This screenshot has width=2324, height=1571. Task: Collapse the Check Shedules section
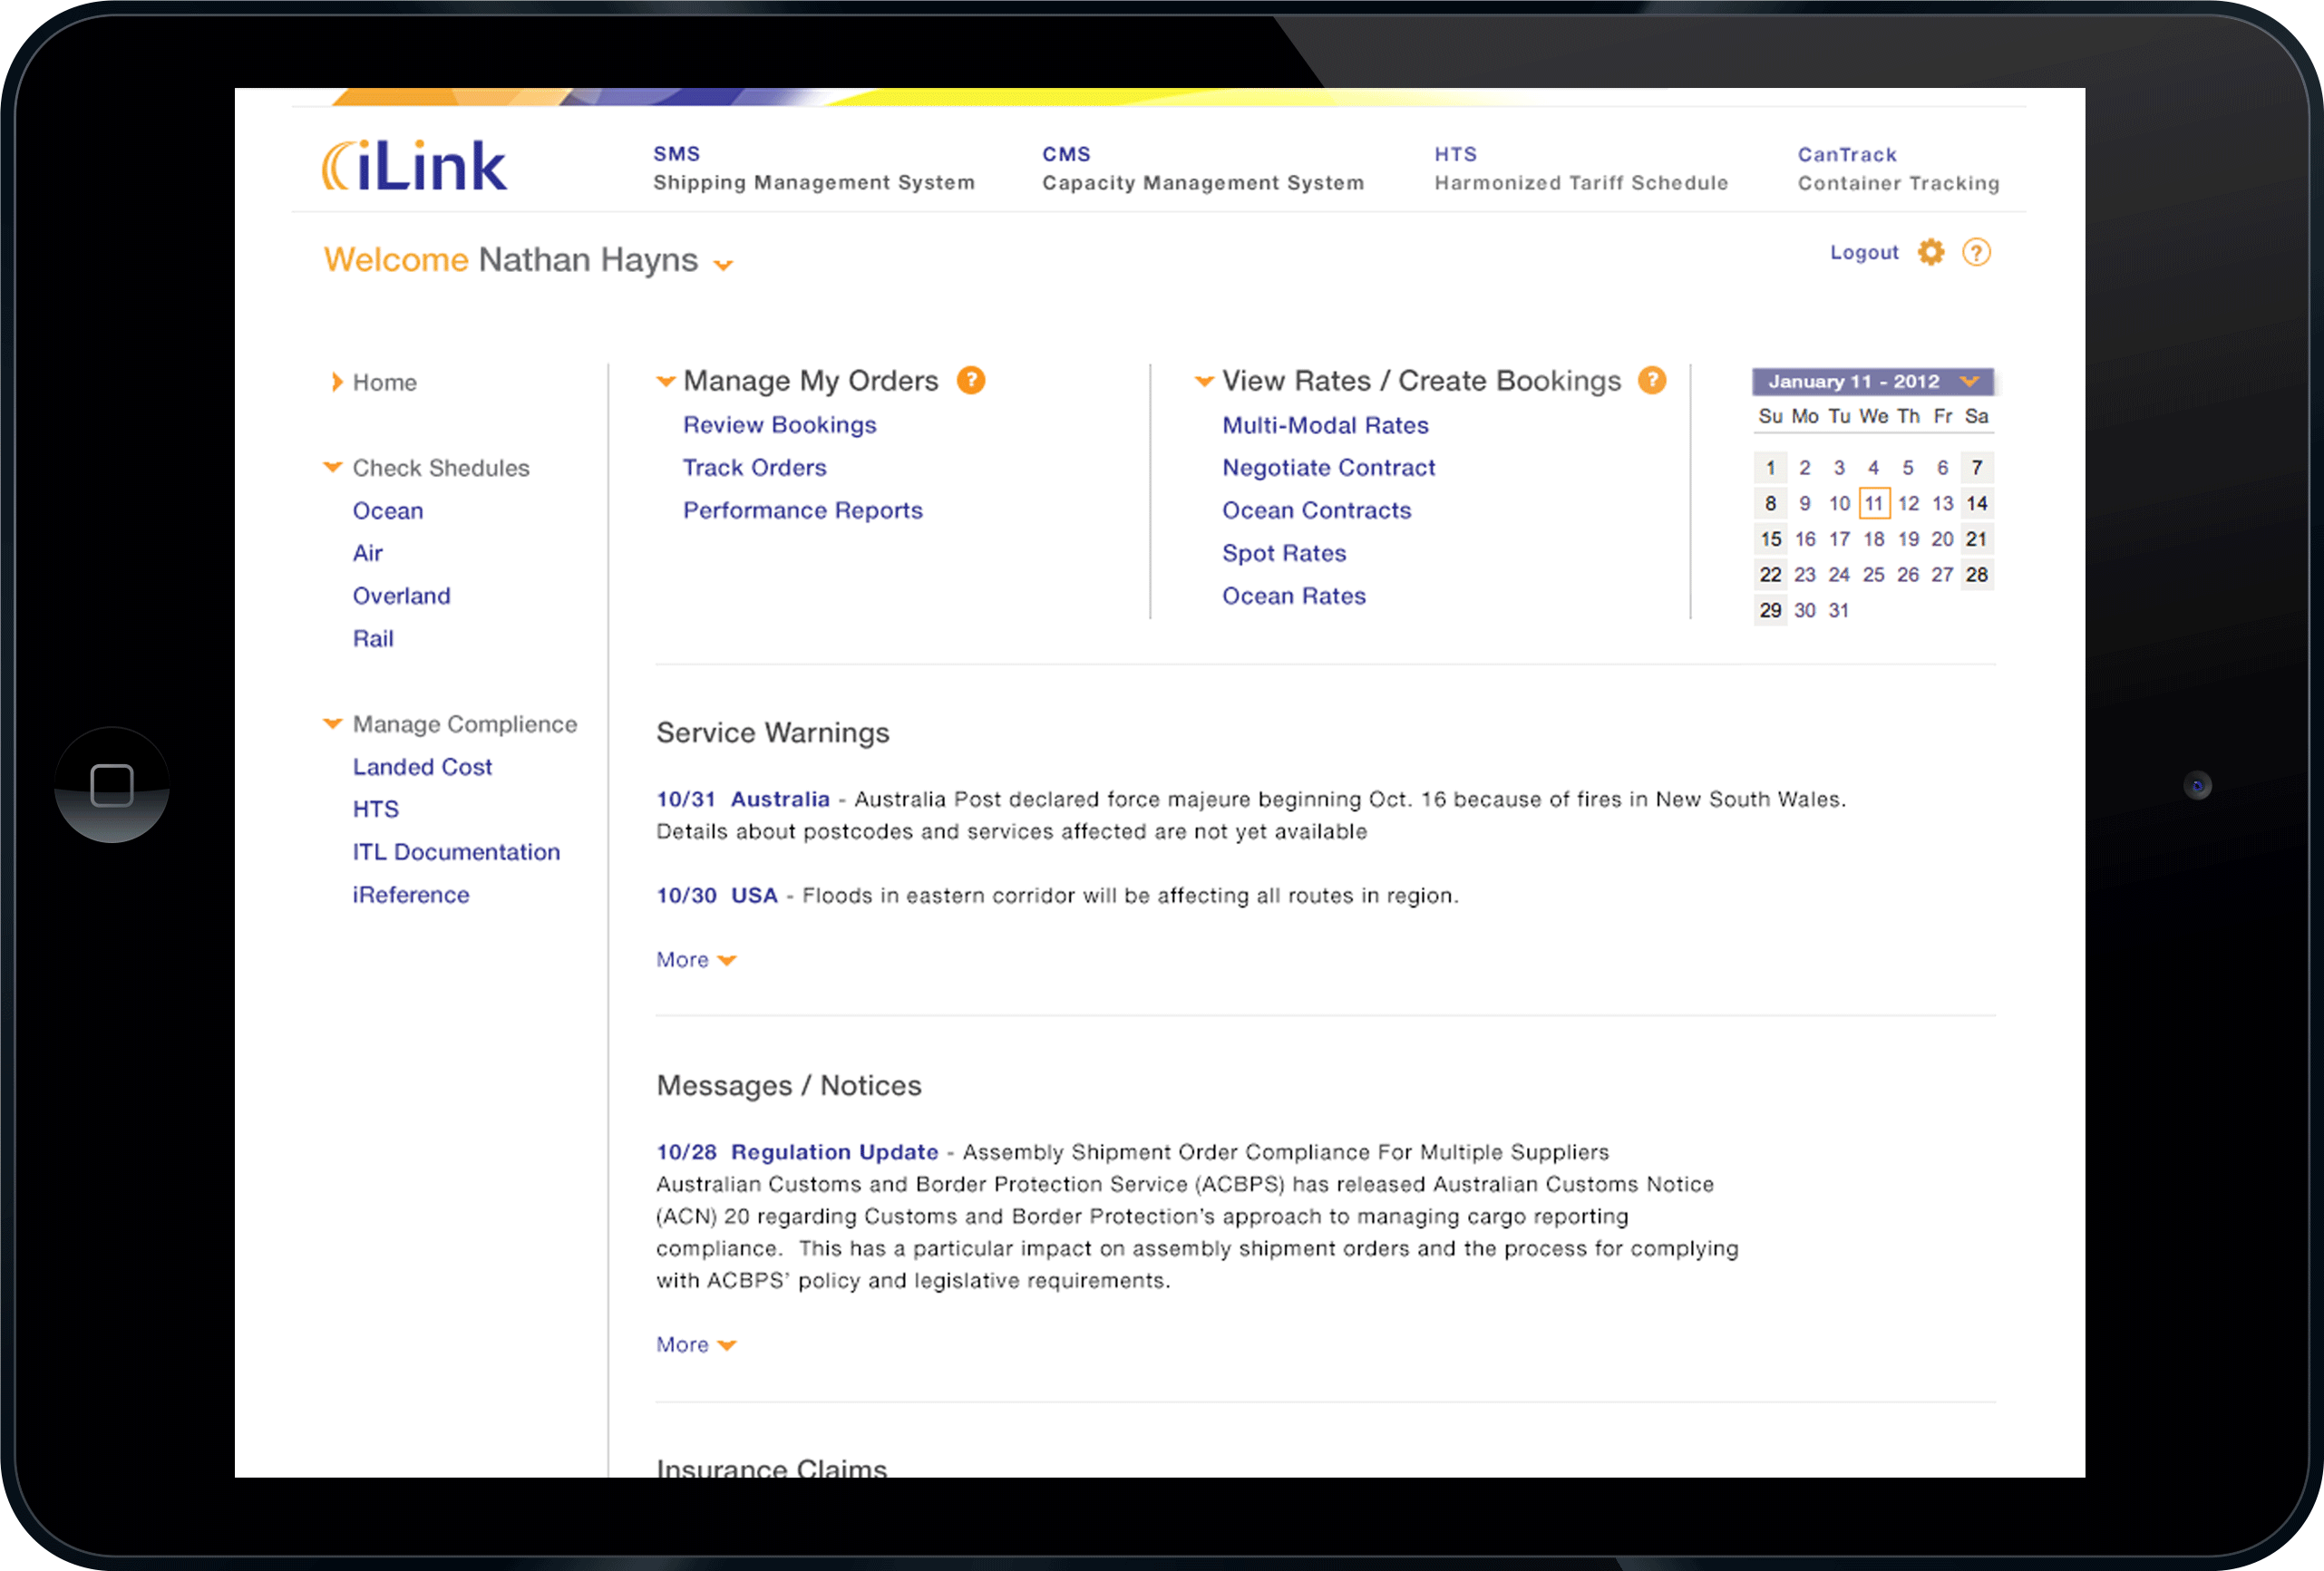coord(333,467)
